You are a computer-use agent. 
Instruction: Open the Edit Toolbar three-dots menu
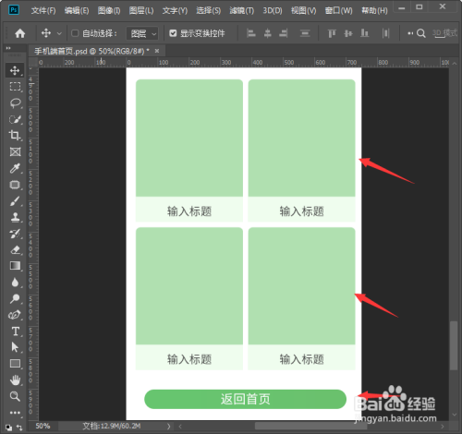point(15,413)
